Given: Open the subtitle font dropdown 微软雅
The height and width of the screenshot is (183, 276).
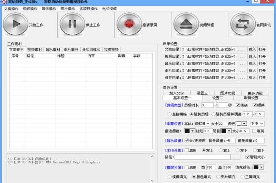Looking at the screenshot, I should [x=202, y=124].
